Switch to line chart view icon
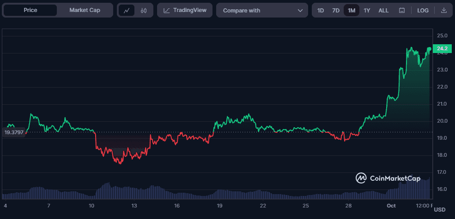The width and height of the screenshot is (455, 219). [127, 10]
